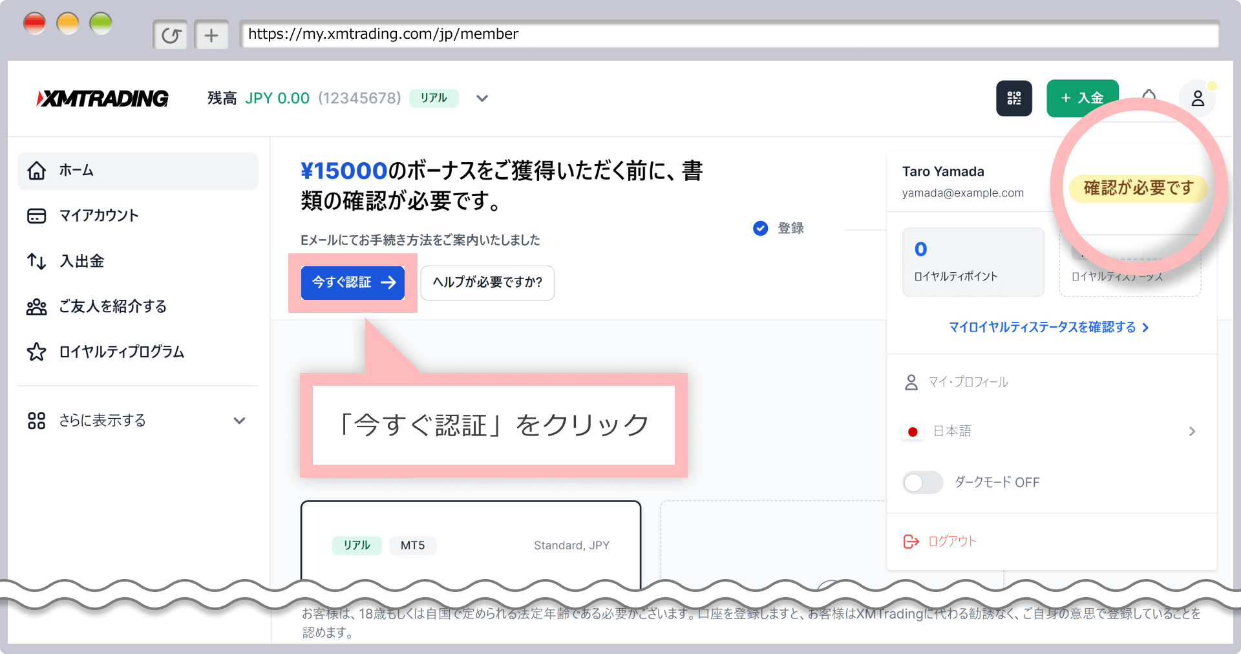Click the リアル badge in header balance
This screenshot has width=1241, height=654.
point(434,98)
